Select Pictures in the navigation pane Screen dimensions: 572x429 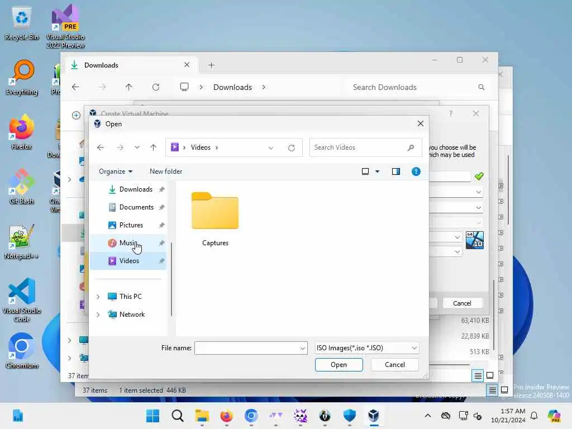coord(131,225)
